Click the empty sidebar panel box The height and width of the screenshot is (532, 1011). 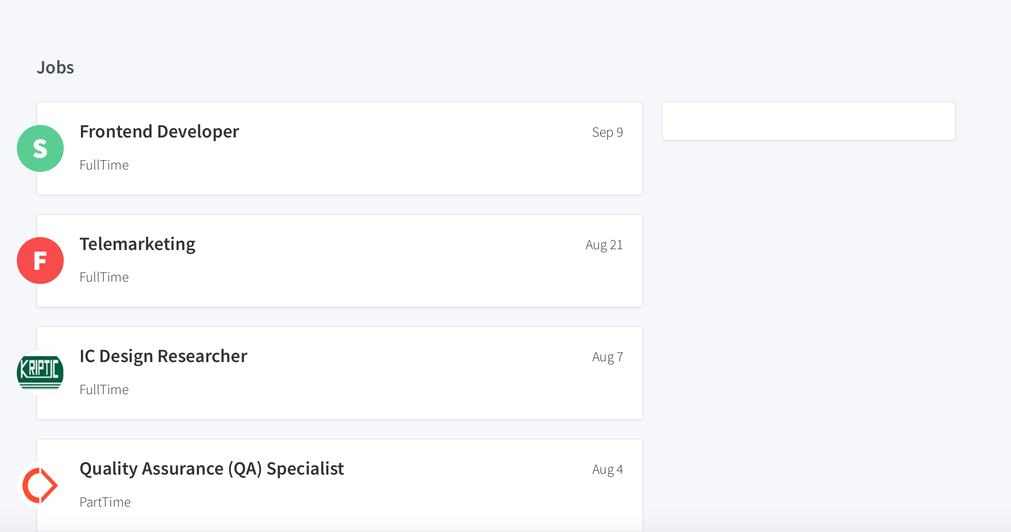[x=808, y=121]
